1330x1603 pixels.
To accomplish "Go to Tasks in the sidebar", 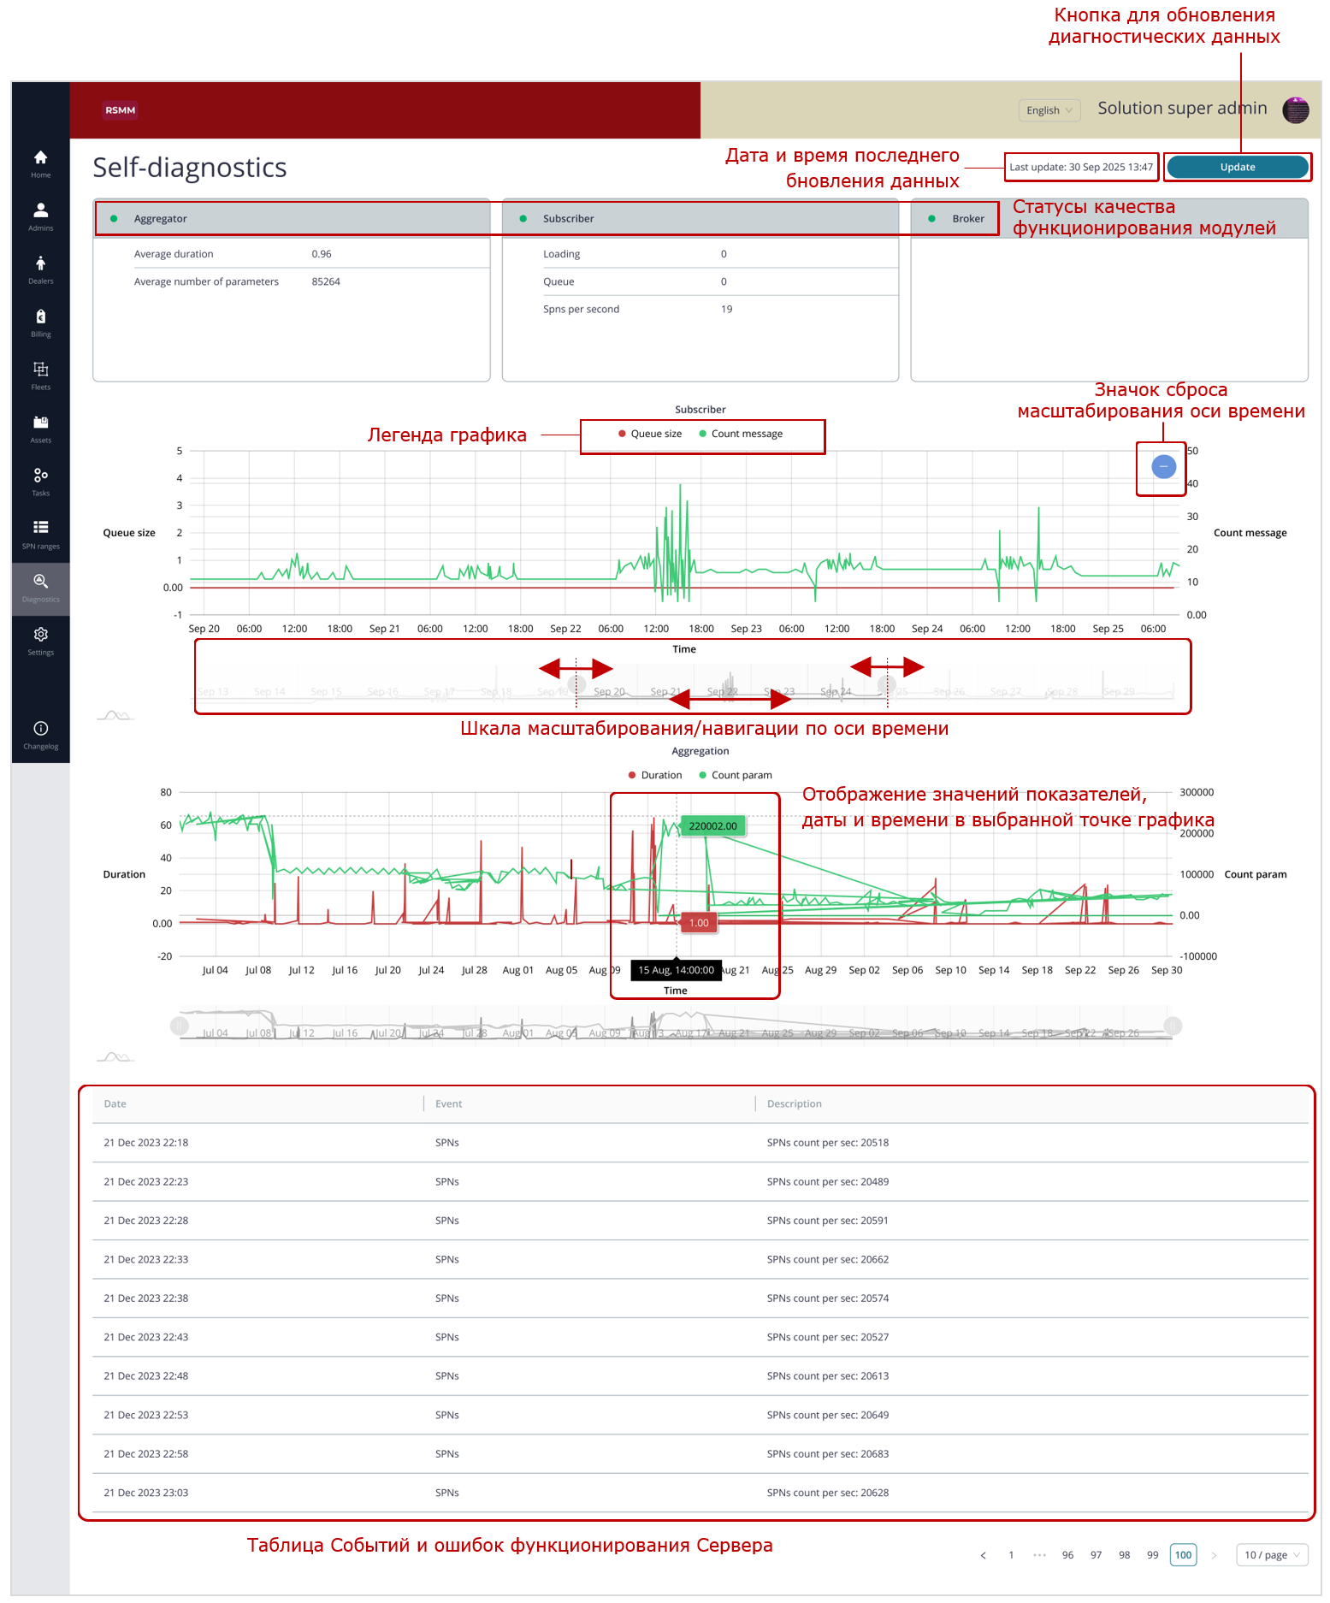I will (x=40, y=482).
